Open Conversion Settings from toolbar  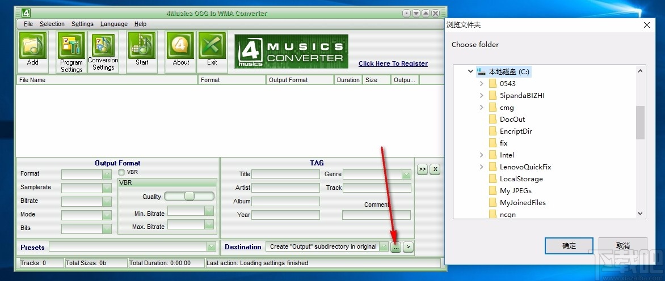(103, 45)
